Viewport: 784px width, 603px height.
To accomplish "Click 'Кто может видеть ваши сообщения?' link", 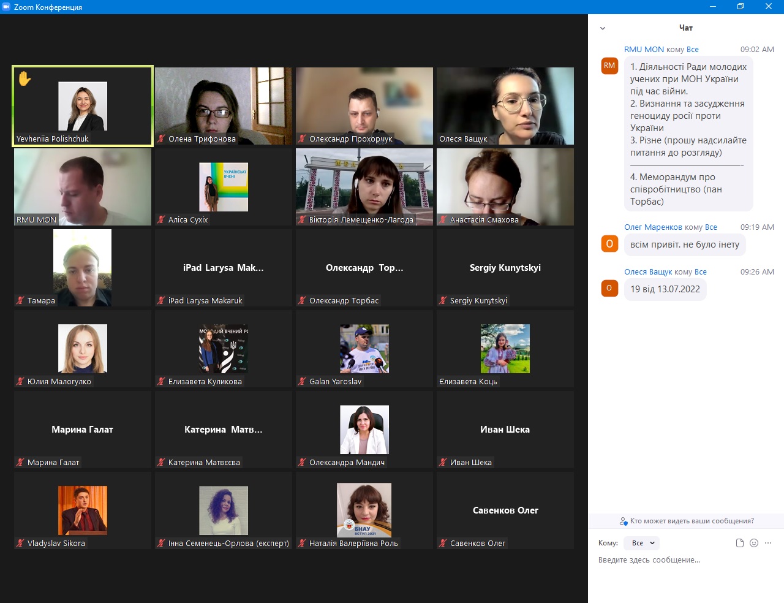I will (x=692, y=521).
